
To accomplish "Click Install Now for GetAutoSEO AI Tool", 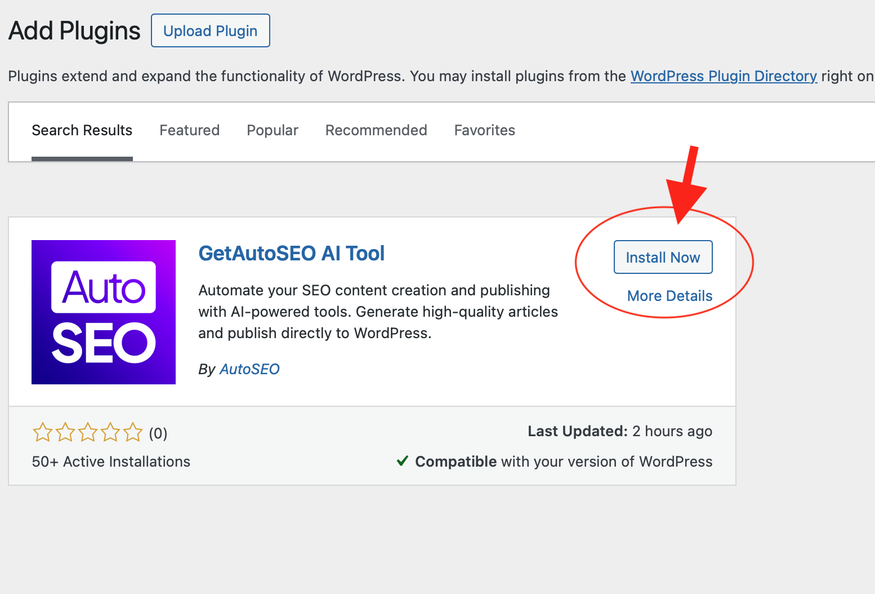I will (x=663, y=257).
